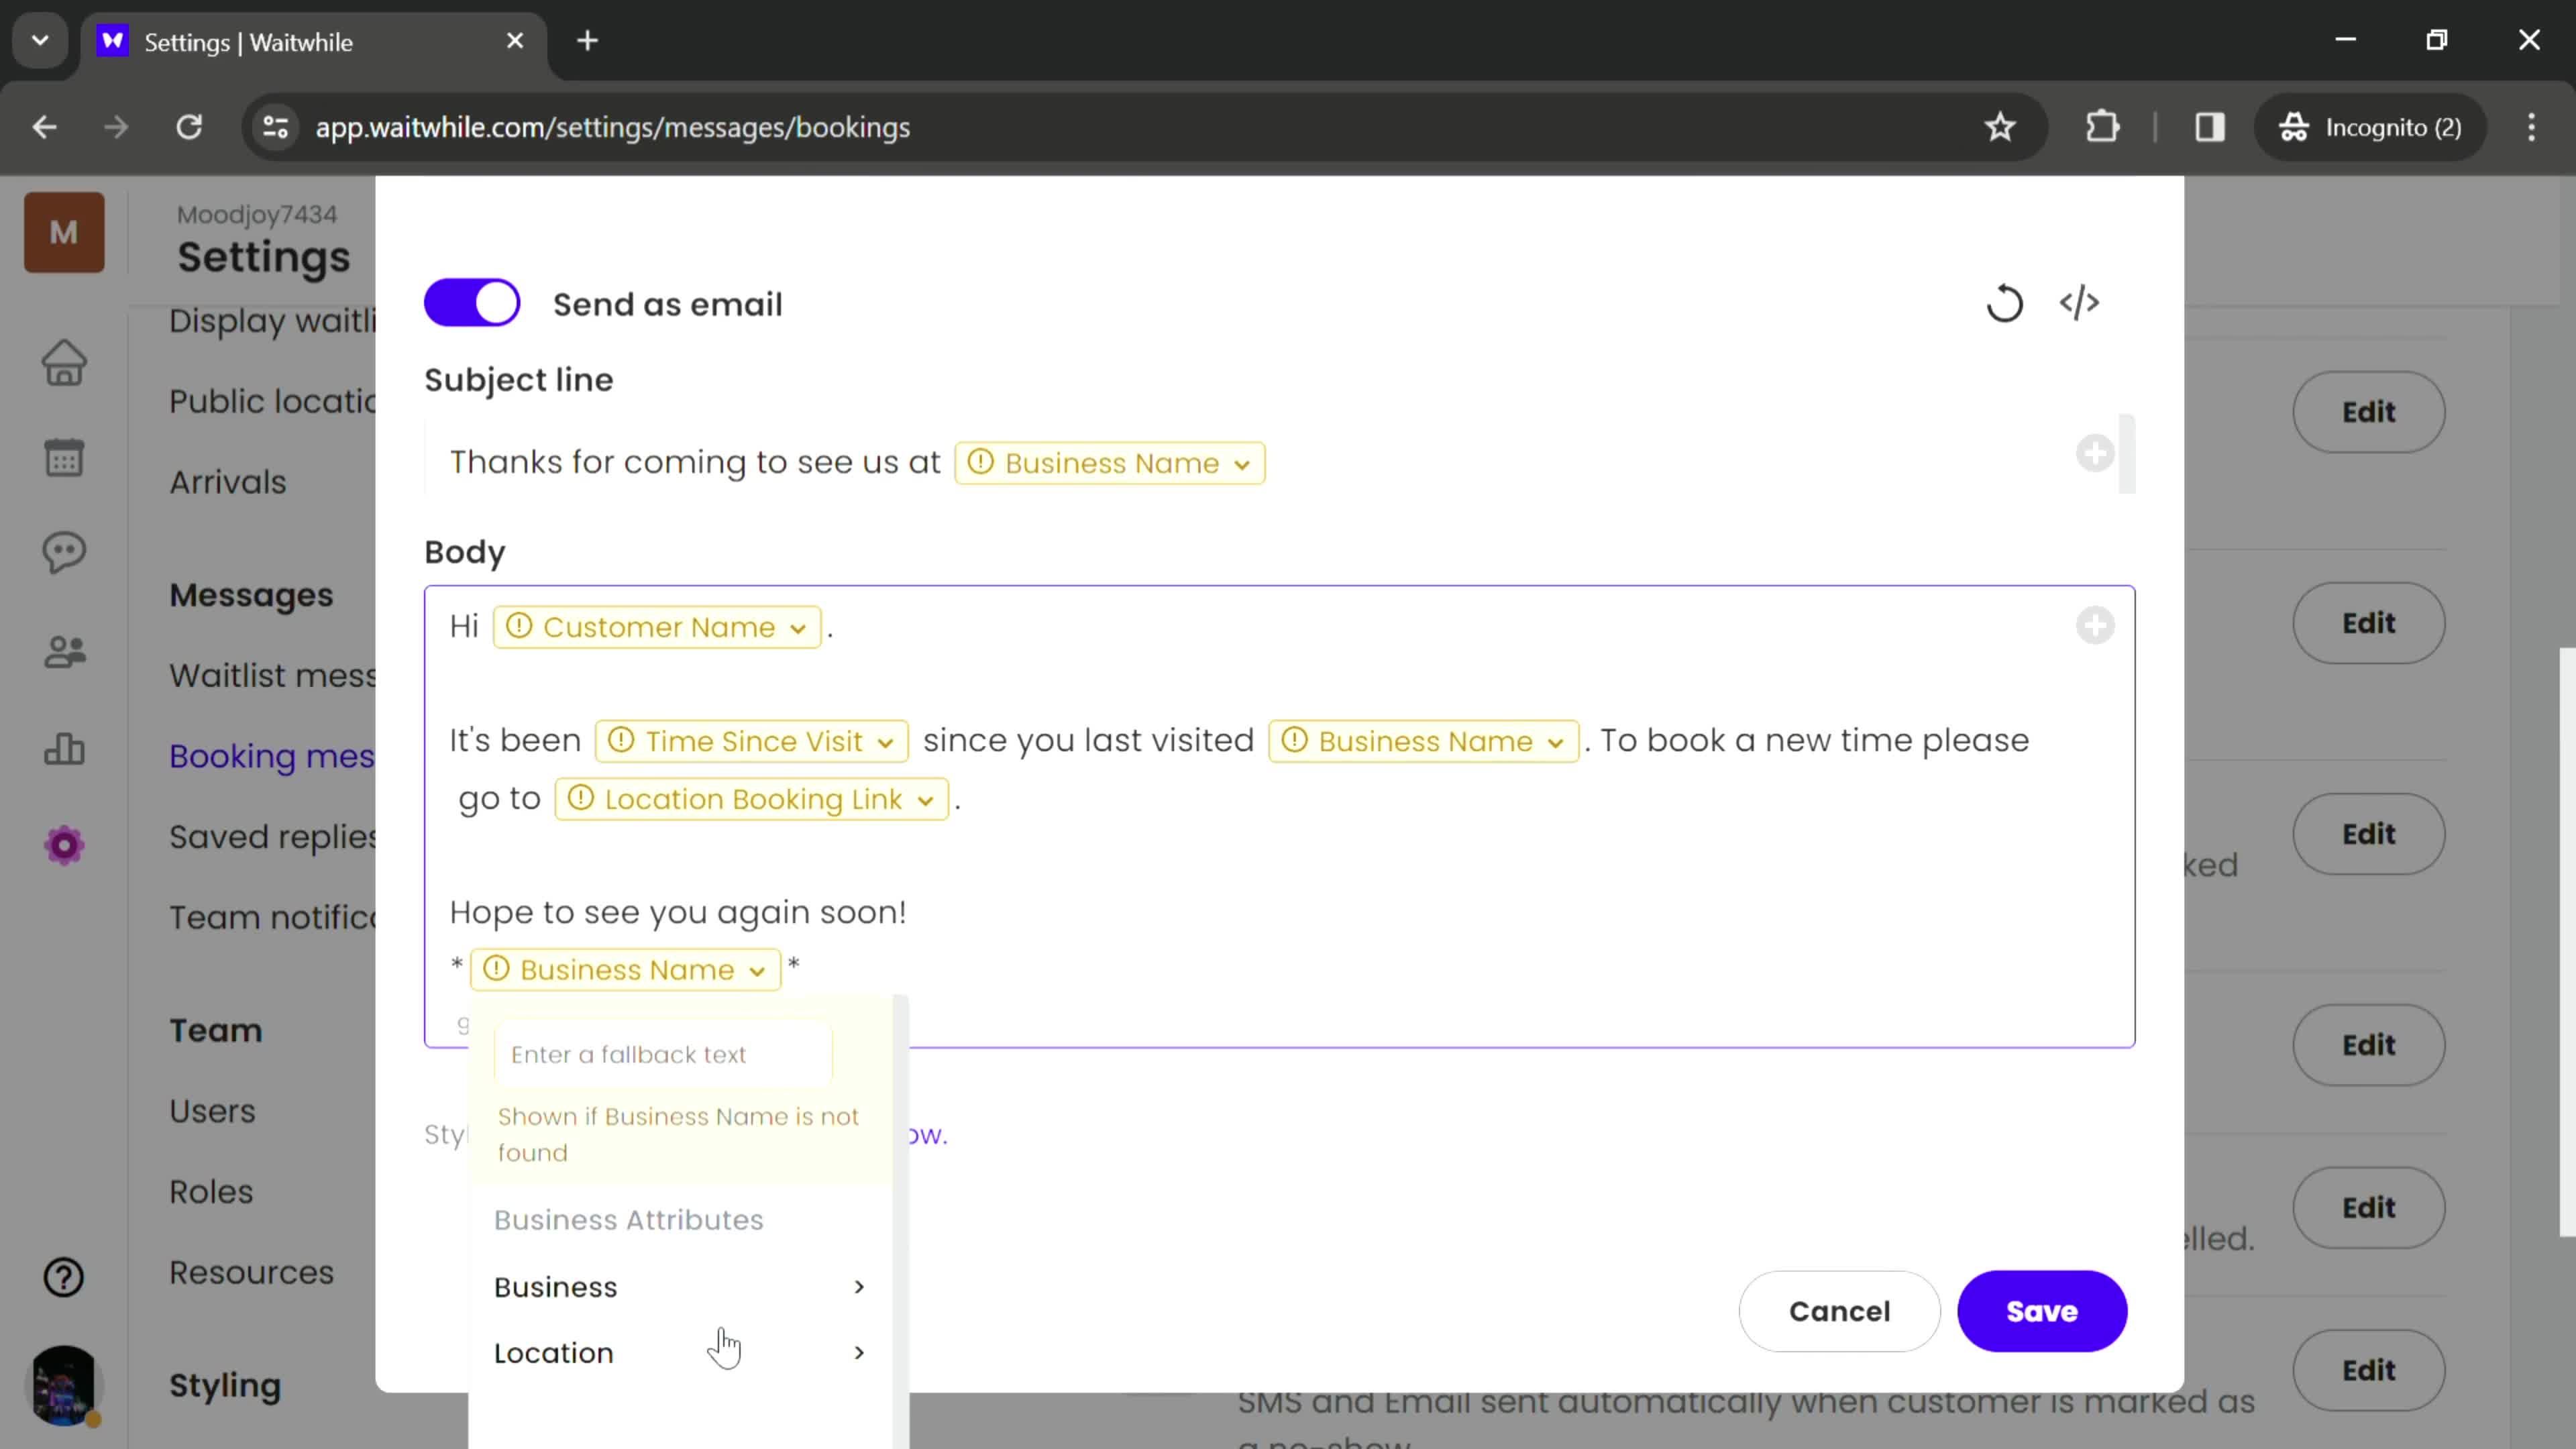Click the browser forward arrow
Screen dimensions: 2576x1449
coord(116,127)
